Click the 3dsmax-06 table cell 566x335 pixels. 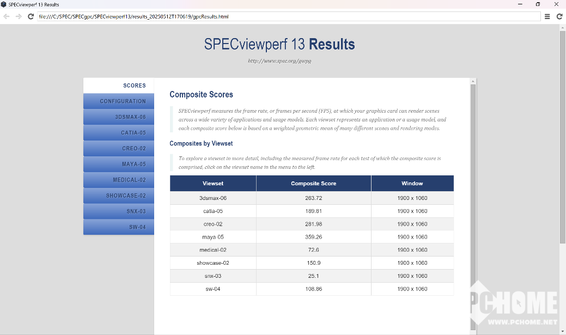point(213,198)
